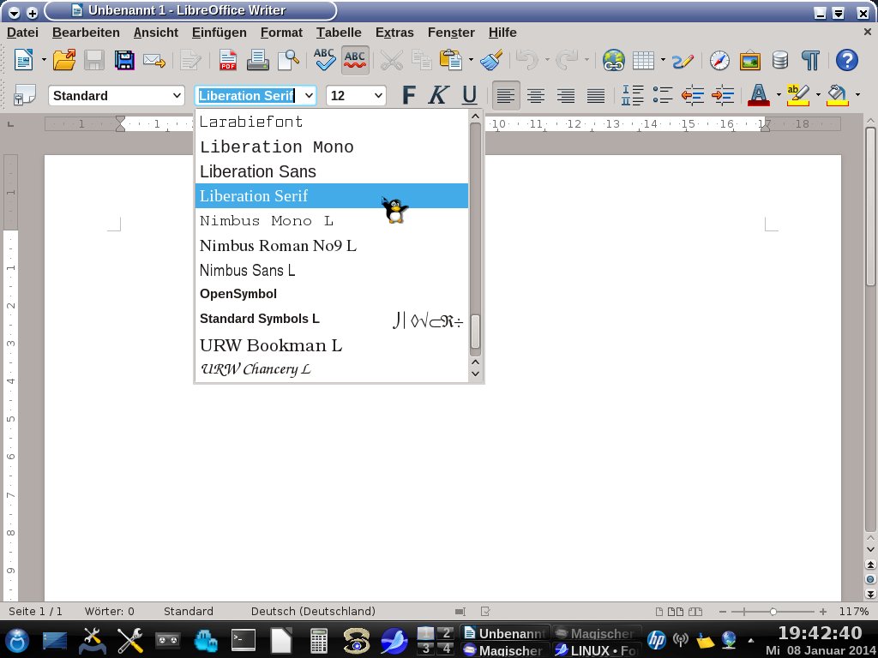Click the New document icon
Screen dimensions: 878x658
[x=23, y=59]
